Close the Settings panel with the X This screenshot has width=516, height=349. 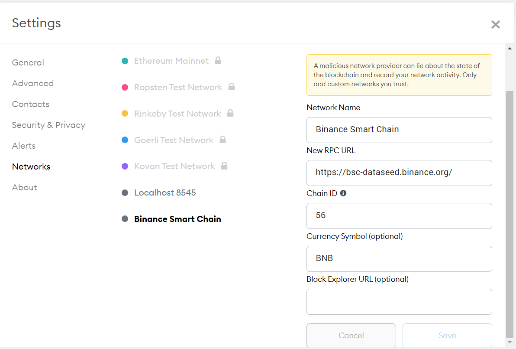(495, 24)
